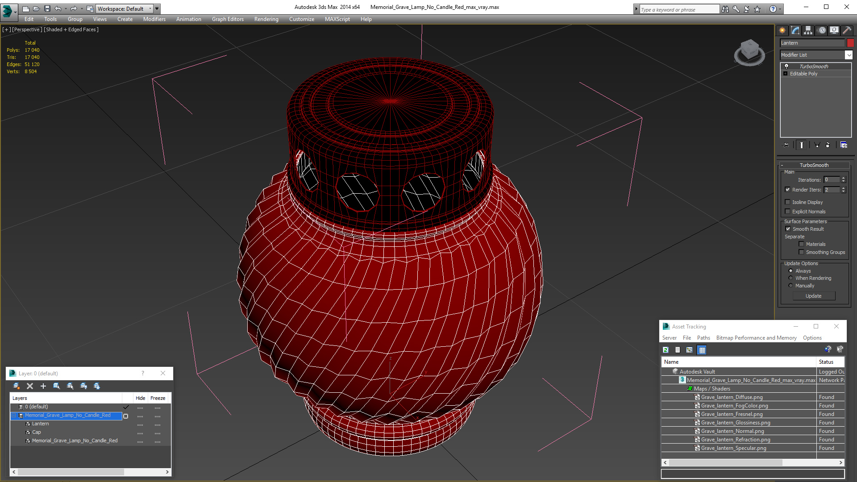Increase Render Iters spinner value
This screenshot has height=482, width=857.
click(843, 188)
